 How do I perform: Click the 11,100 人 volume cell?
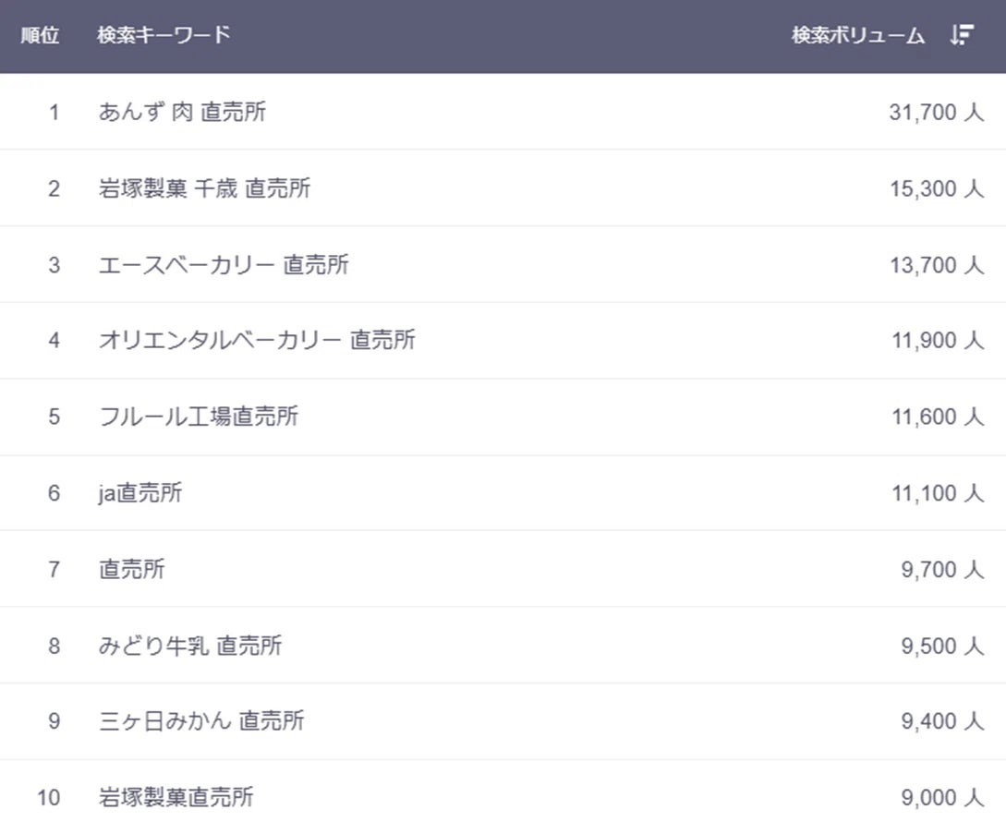tap(937, 493)
